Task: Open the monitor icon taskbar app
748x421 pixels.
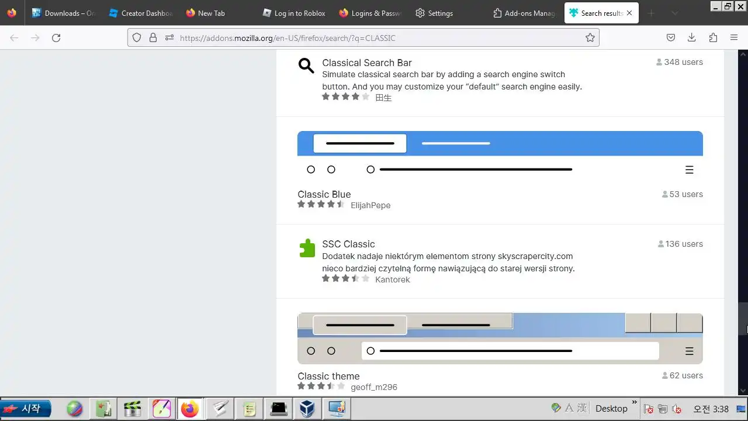Action: pos(337,409)
